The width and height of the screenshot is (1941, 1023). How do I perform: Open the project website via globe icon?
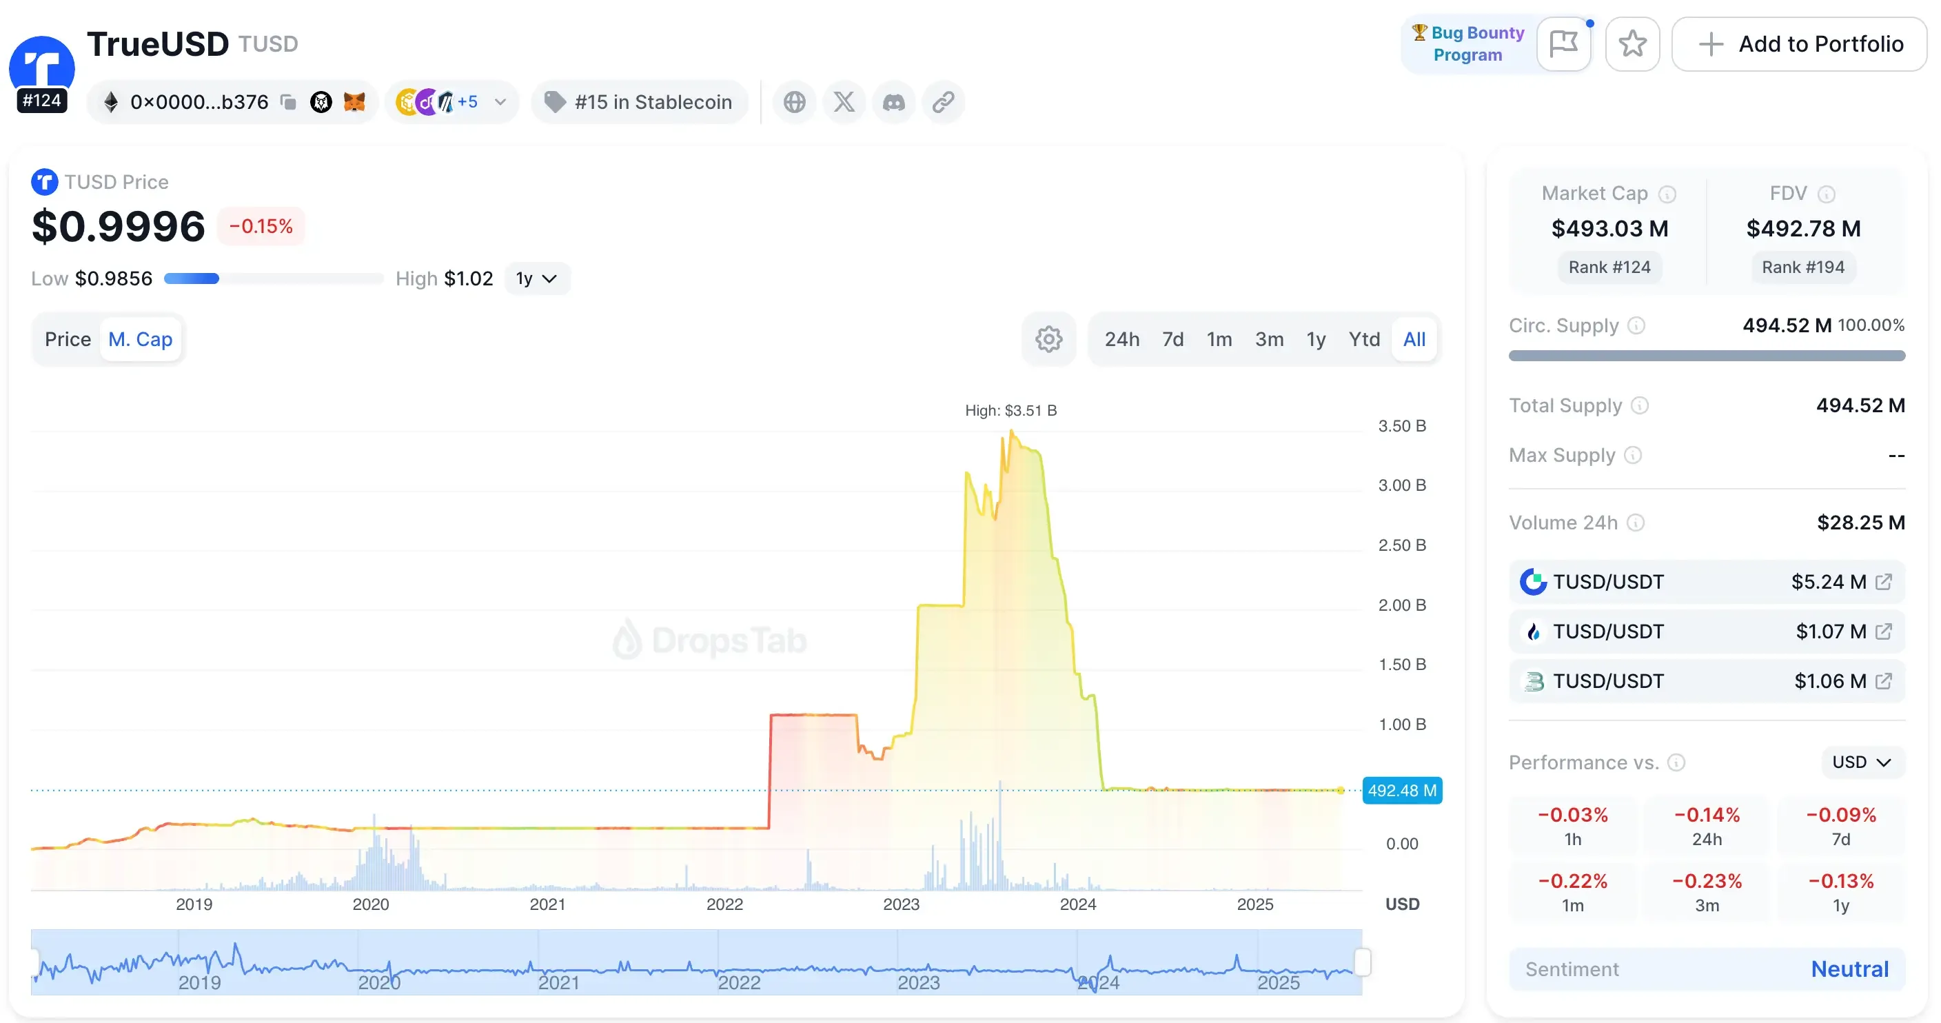(x=794, y=102)
